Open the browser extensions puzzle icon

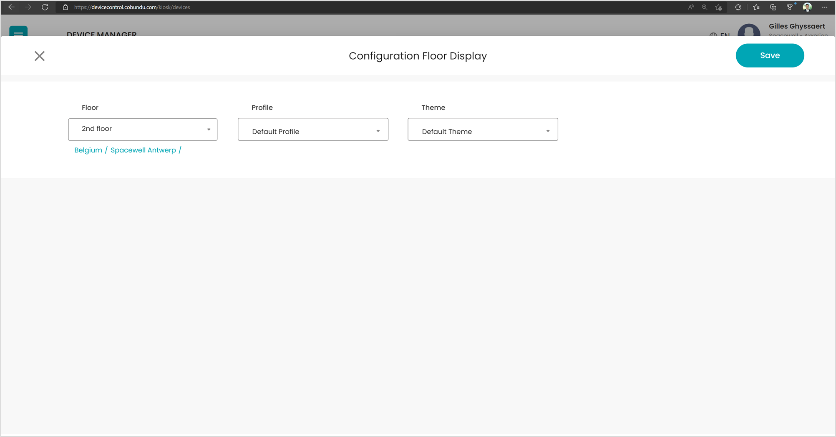click(x=738, y=7)
